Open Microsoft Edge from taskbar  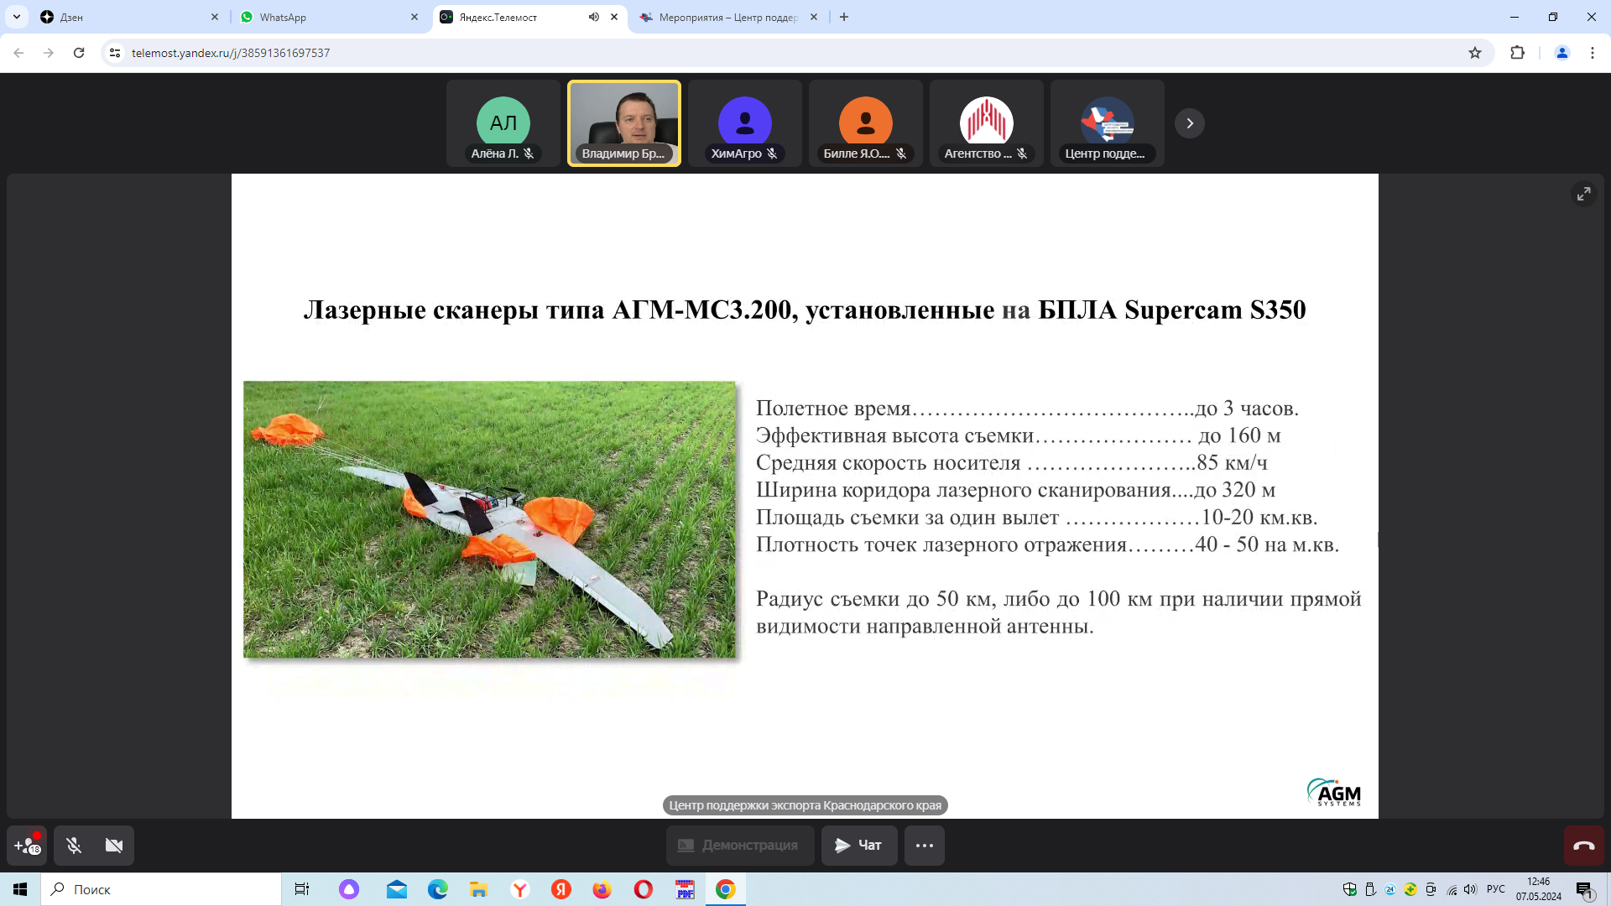438,889
